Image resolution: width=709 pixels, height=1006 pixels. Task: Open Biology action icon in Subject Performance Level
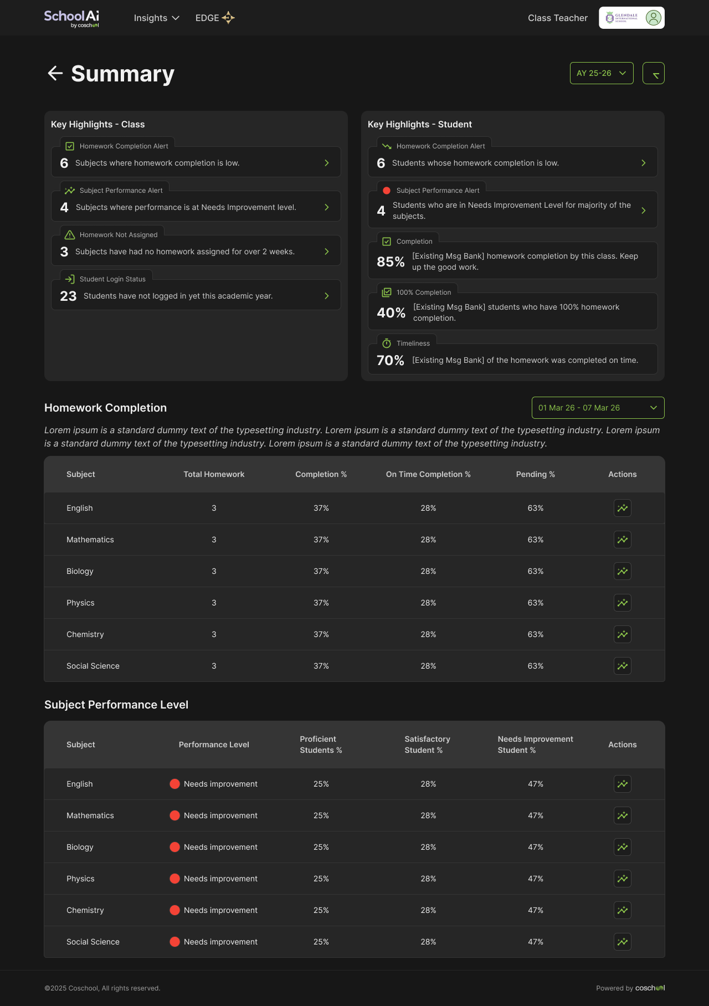pyautogui.click(x=623, y=847)
